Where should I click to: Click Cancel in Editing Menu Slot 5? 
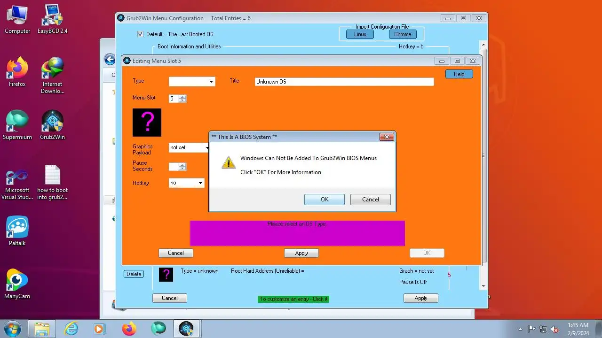click(176, 253)
